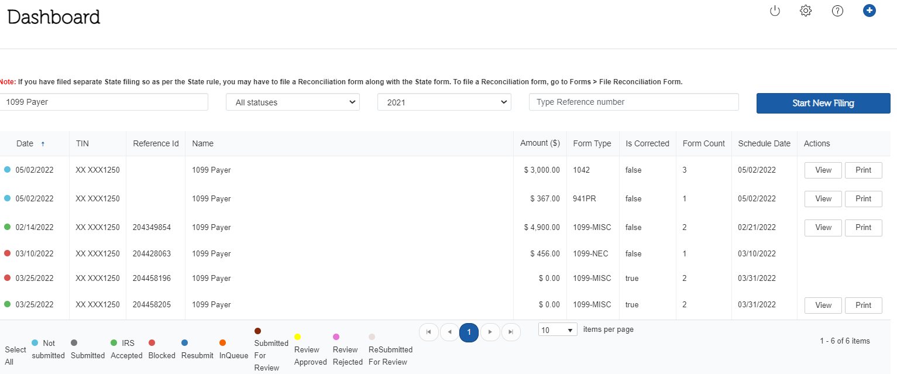Click the $ 367.00 amount cell
897x374 pixels.
(545, 199)
